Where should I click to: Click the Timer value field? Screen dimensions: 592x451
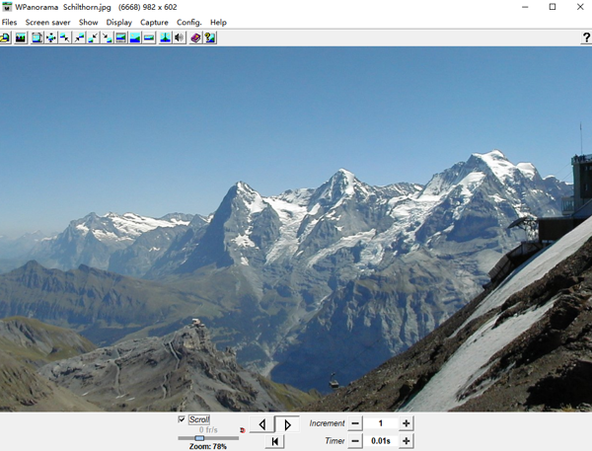[380, 441]
